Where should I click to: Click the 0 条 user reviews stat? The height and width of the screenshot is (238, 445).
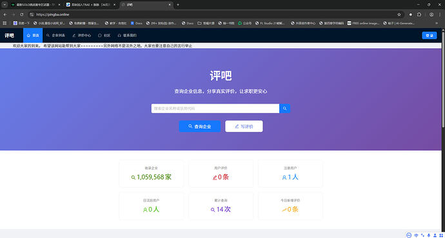pyautogui.click(x=221, y=174)
